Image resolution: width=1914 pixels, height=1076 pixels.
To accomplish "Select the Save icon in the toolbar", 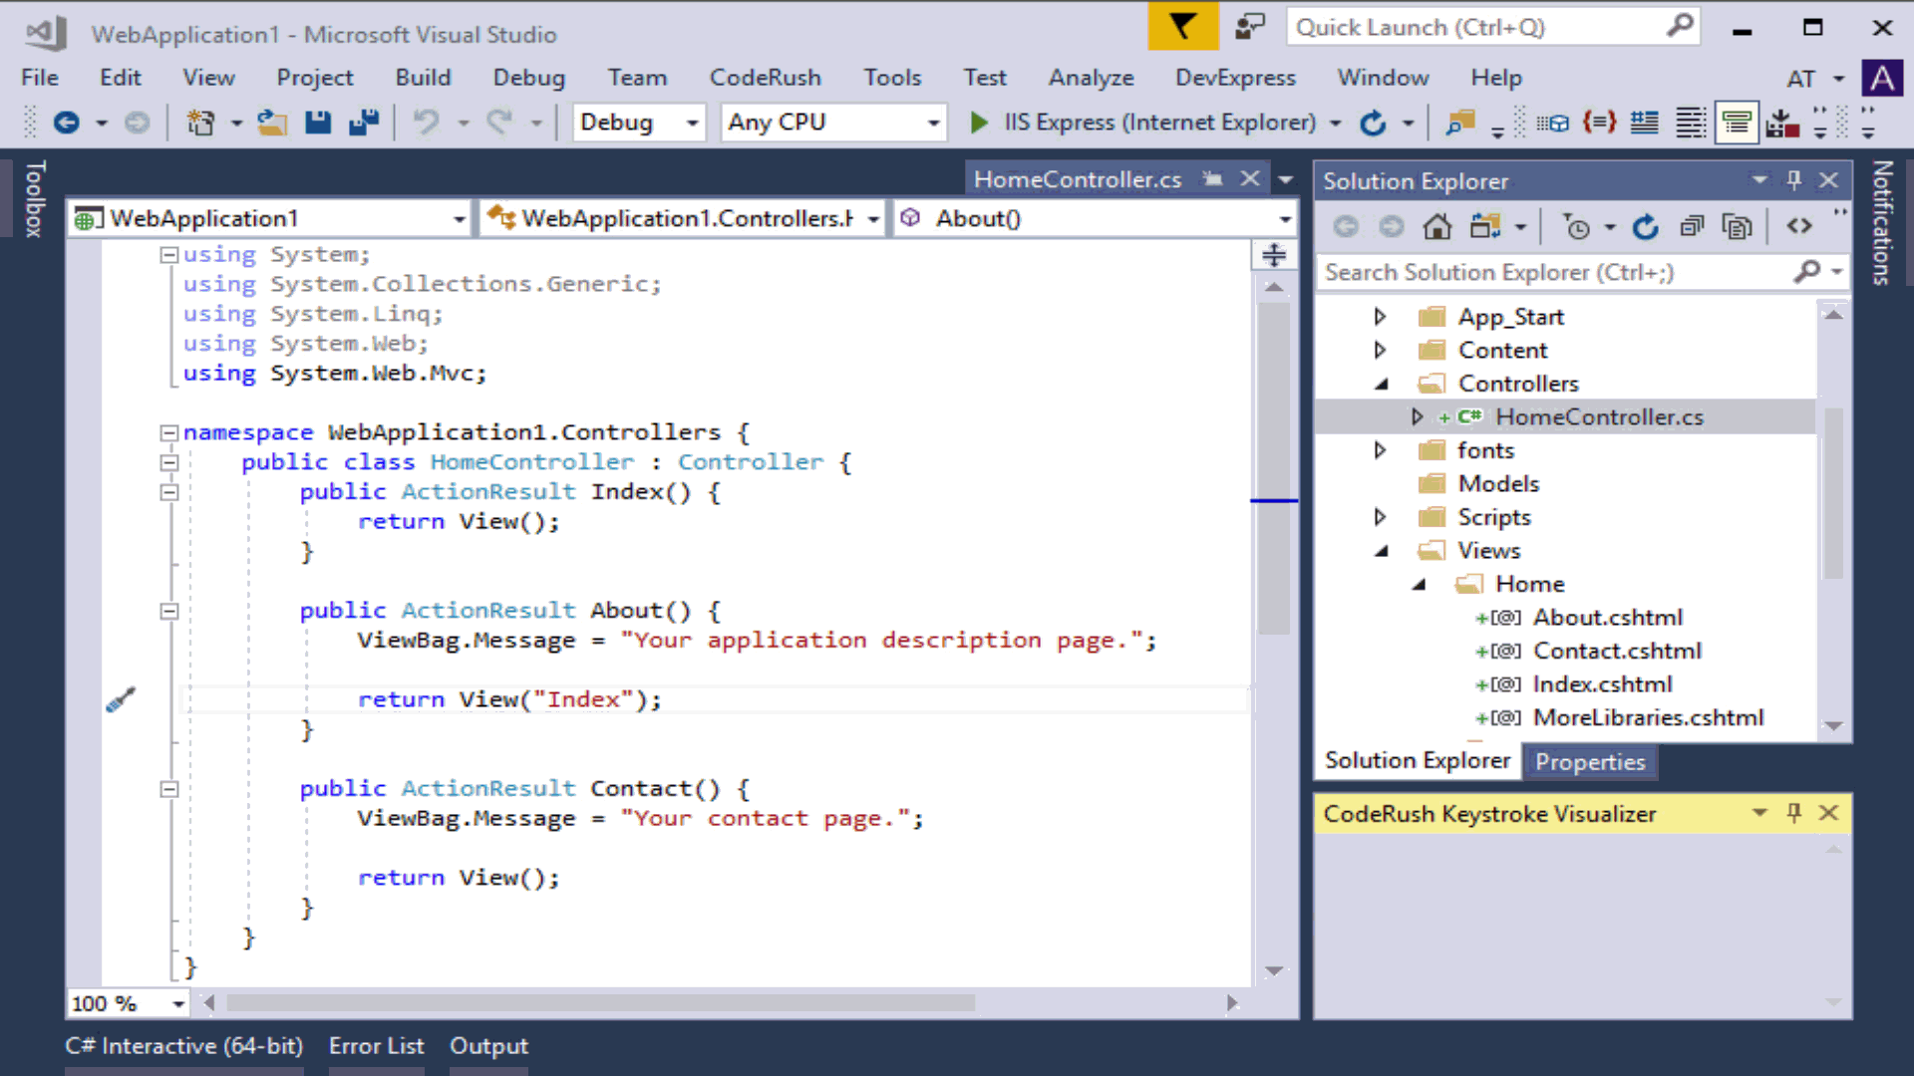I will 318,122.
